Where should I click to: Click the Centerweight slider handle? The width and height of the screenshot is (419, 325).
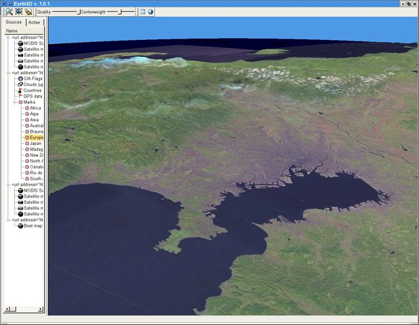[120, 12]
